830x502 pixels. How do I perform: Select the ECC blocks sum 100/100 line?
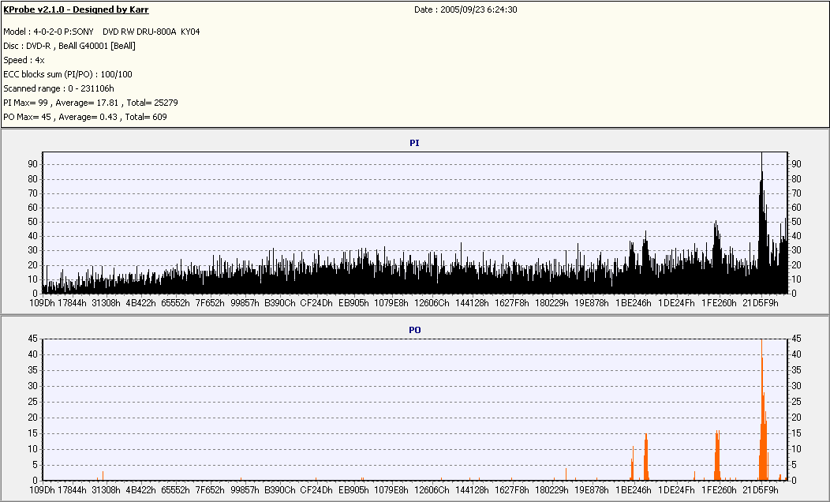tap(68, 75)
